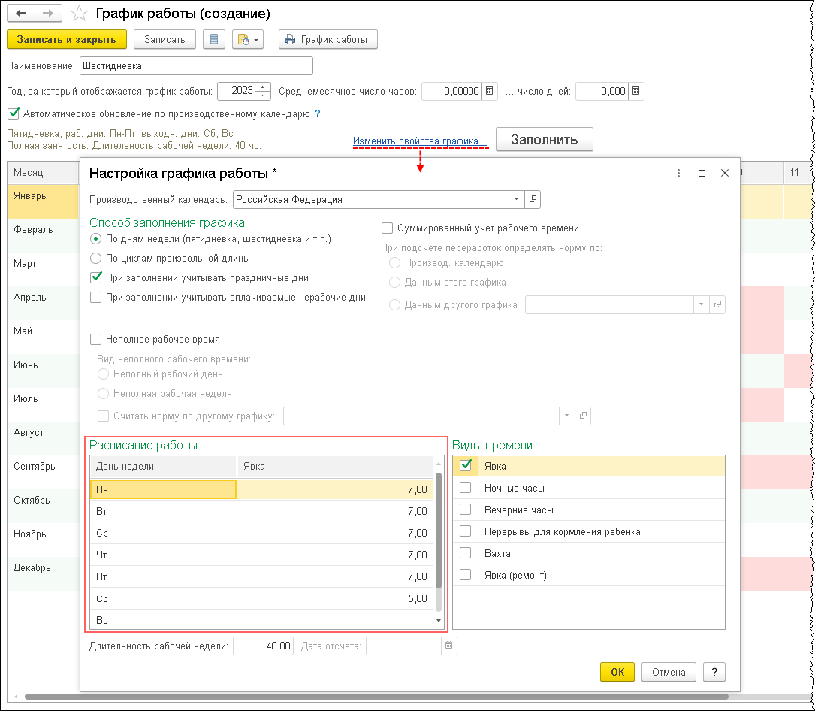This screenshot has width=815, height=711.
Task: Click the back navigation arrow icon
Action: 21,13
